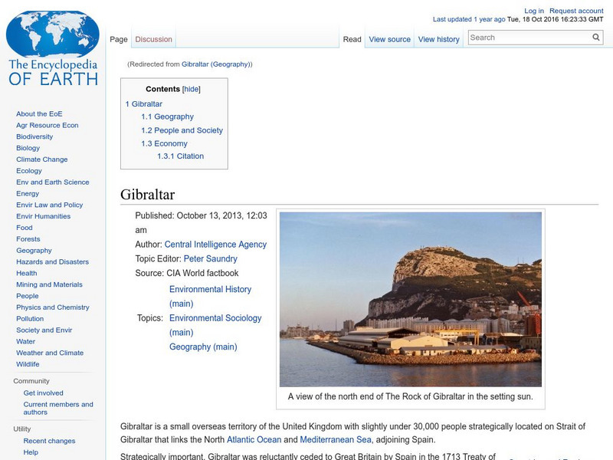The image size is (613, 460).
Task: Open Weather and Climate sidebar link
Action: tap(50, 353)
